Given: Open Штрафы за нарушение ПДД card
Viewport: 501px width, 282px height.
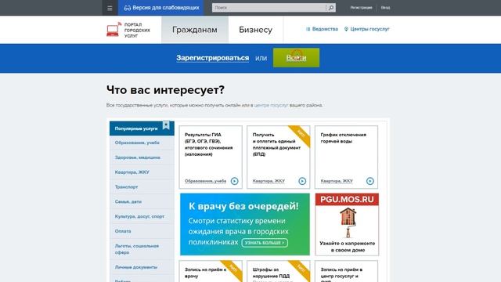Looking at the screenshot, I should coord(279,271).
